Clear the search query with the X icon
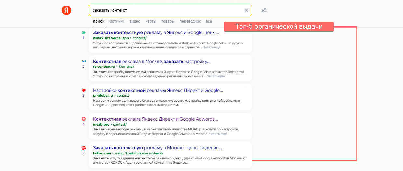The width and height of the screenshot is (403, 171). point(246,10)
